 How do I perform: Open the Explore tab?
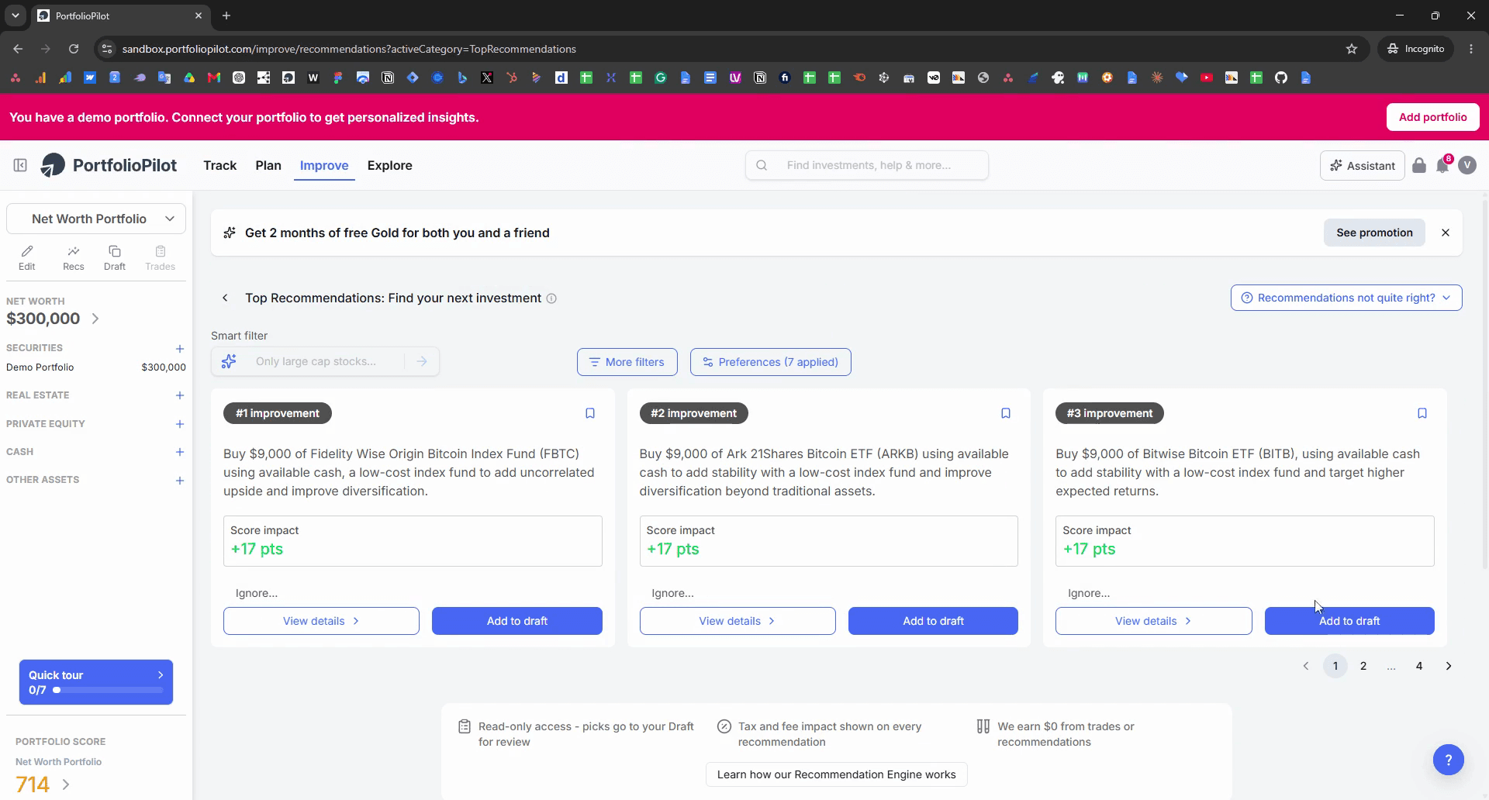pos(390,165)
